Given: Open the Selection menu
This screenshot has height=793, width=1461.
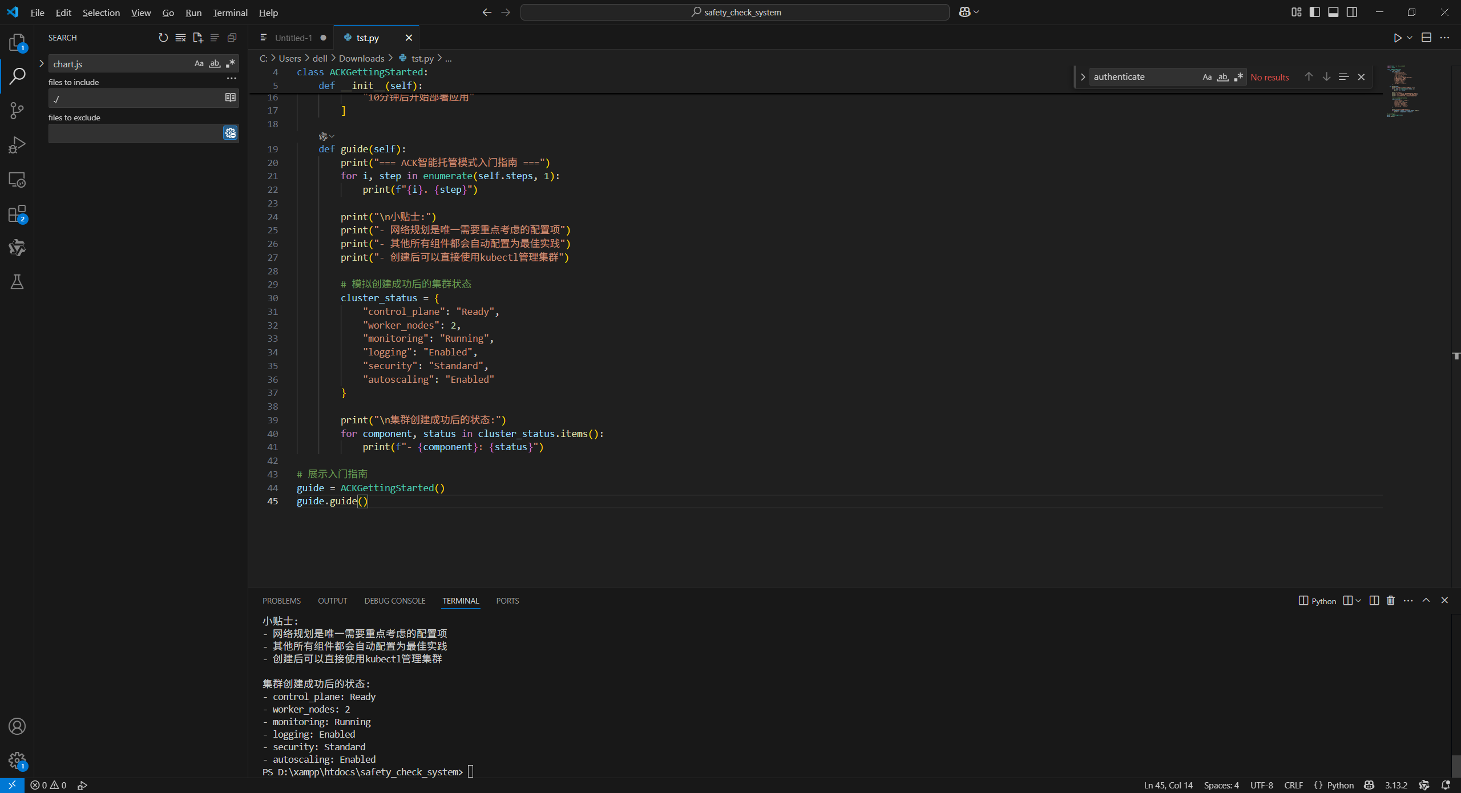Looking at the screenshot, I should (101, 12).
